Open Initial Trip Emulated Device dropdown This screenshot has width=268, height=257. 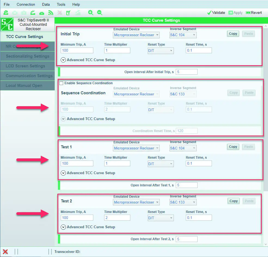[136, 35]
